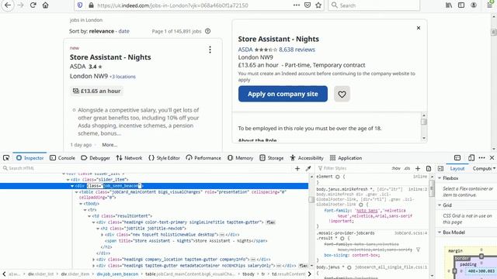Go back with the browser back arrow
The height and width of the screenshot is (279, 497).
click(x=8, y=5)
